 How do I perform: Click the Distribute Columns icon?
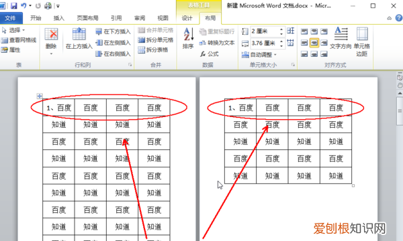point(291,43)
